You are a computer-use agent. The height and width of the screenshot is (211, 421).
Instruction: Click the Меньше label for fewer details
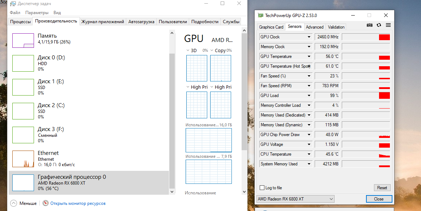point(28,203)
